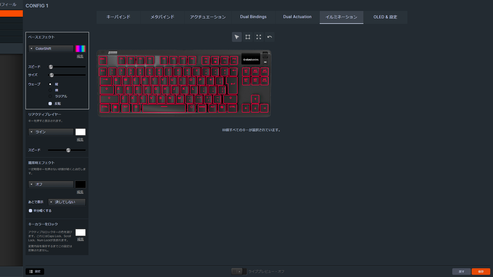Viewport: 493px width, 277px height.
Task: Click the select-all keys expand icon
Action: coord(259,37)
